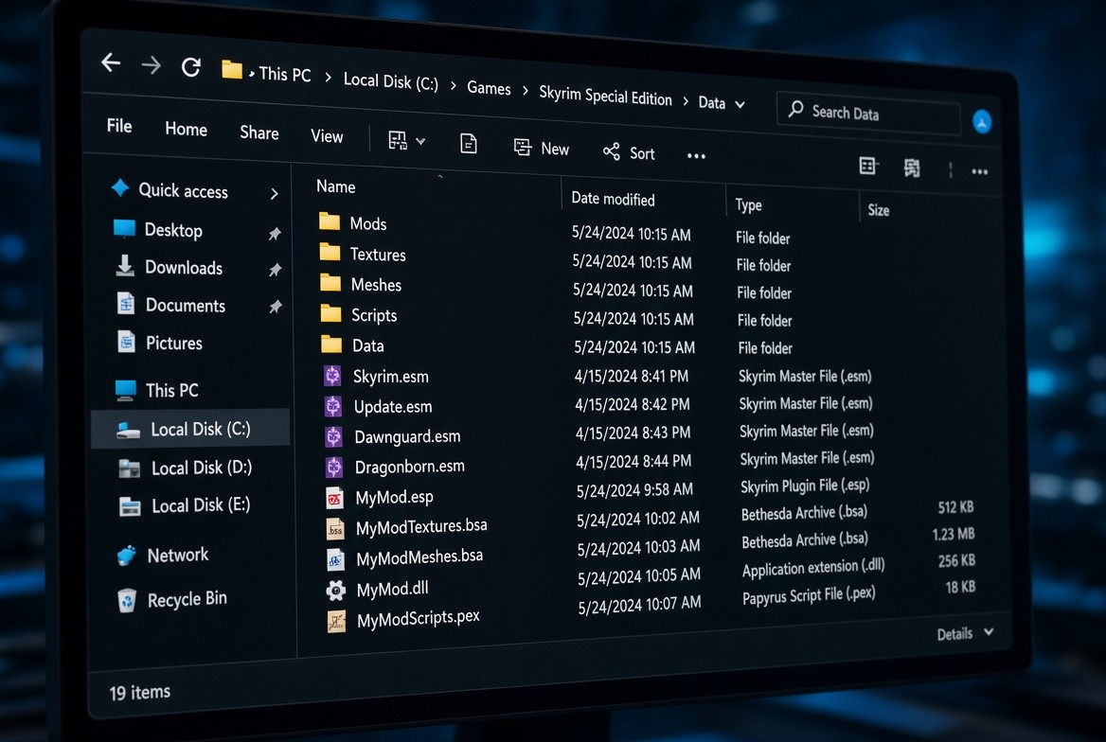Screen dimensions: 1106x742
Task: Click the Search Data field
Action: 868,113
